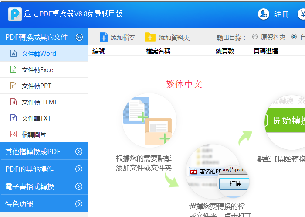Screen dimensions: 305x217
Task: Click the 選擇您要轉換的檔 instruction text
Action: point(217,206)
